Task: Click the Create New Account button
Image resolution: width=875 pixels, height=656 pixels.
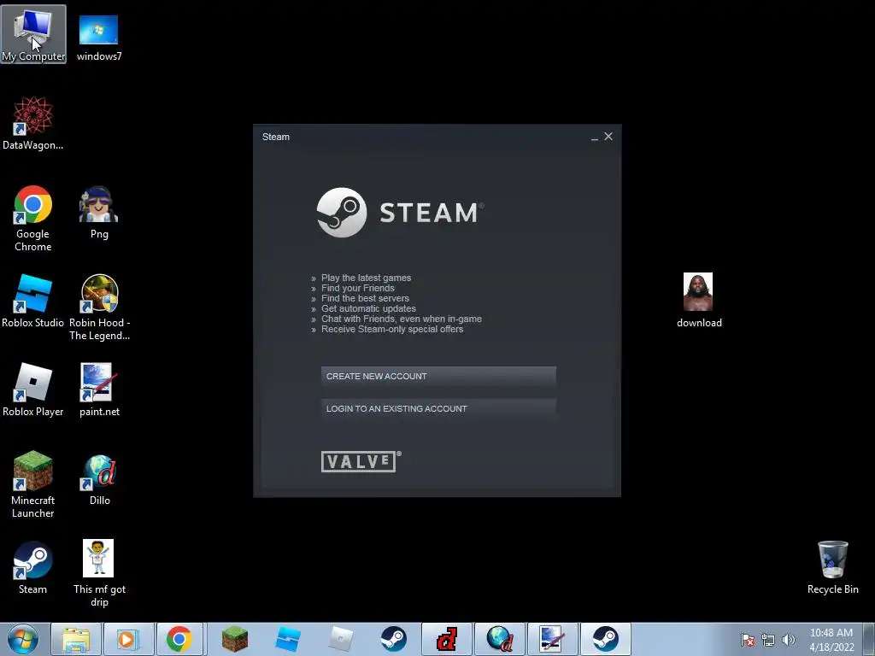Action: pos(438,376)
